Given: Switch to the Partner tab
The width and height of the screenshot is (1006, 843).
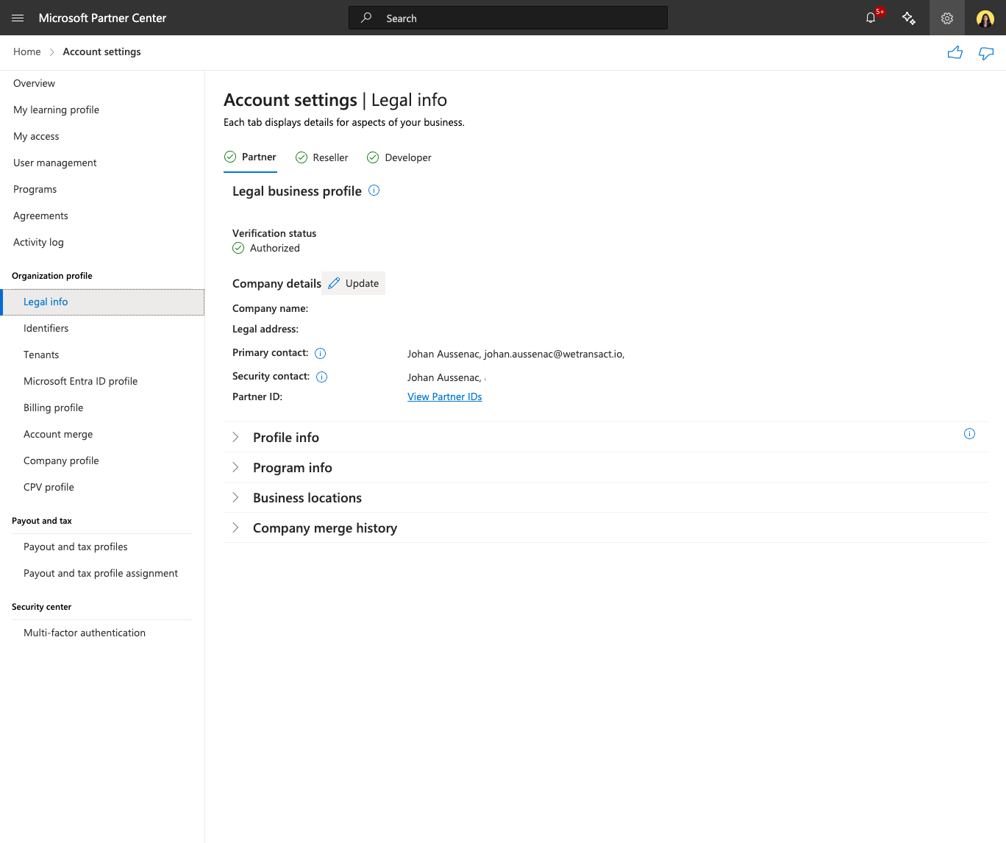Looking at the screenshot, I should tap(250, 157).
